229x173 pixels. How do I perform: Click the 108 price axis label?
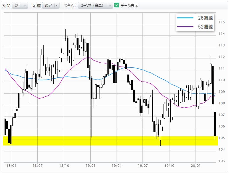click(x=222, y=103)
